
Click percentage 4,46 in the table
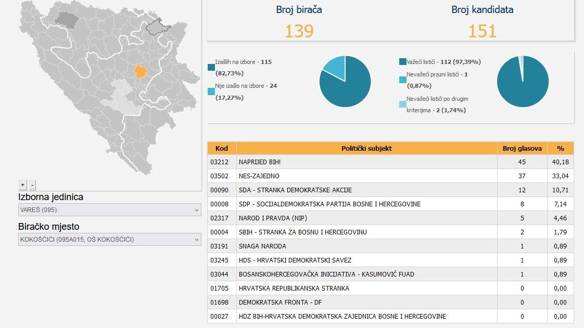point(560,218)
